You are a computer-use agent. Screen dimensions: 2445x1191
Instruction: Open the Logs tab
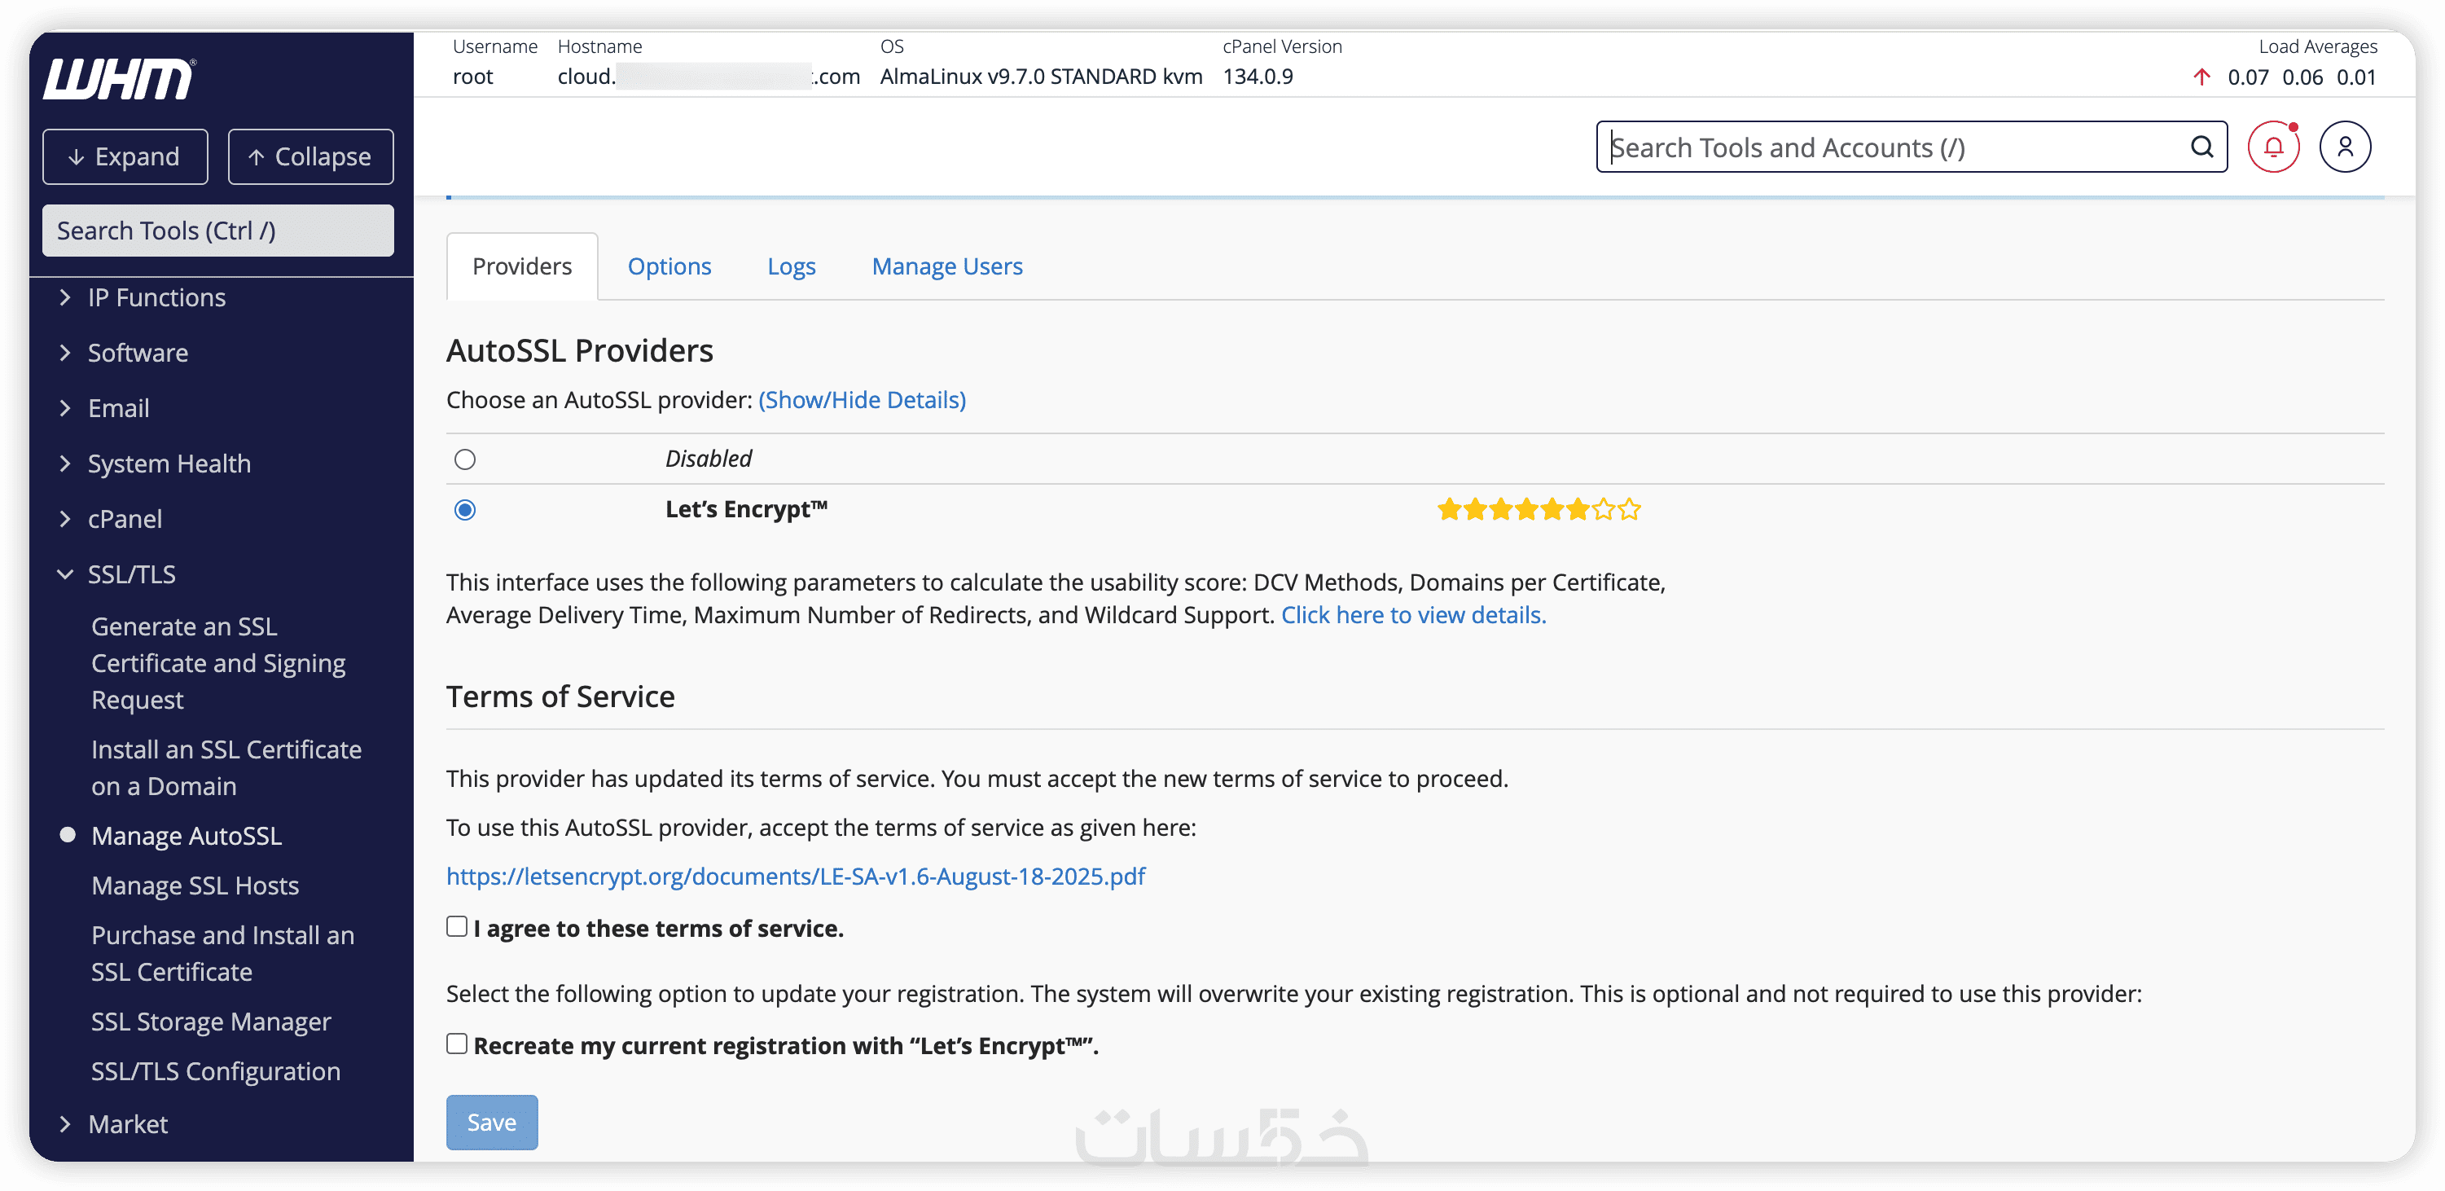(x=792, y=266)
